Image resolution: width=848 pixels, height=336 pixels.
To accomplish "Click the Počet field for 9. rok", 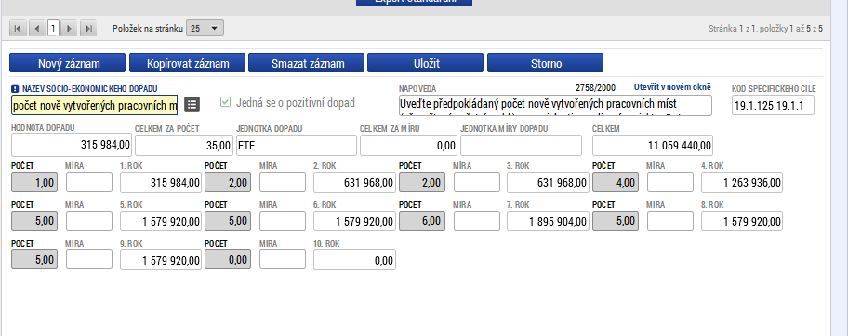I will (x=34, y=259).
